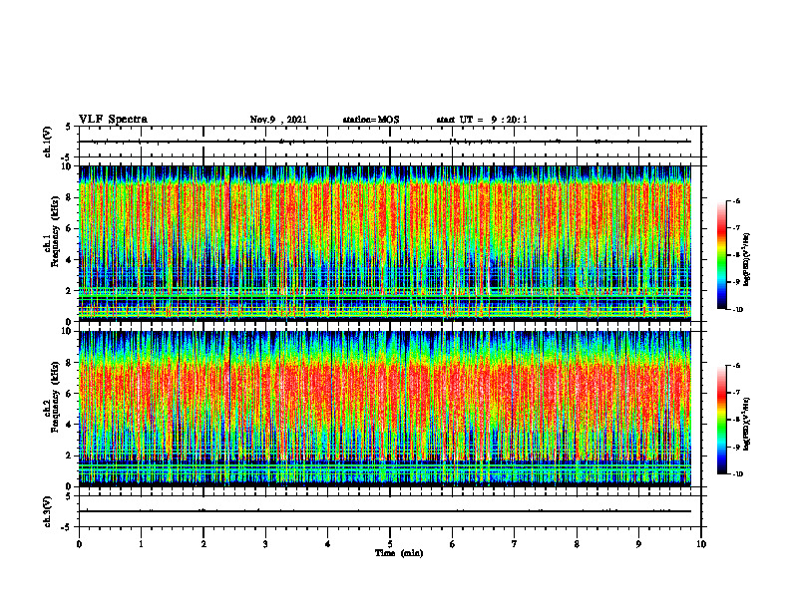Screen dimensions: 790x610
Task: Click the "ch.1(V)" waveform axis label
Action: click(48, 142)
